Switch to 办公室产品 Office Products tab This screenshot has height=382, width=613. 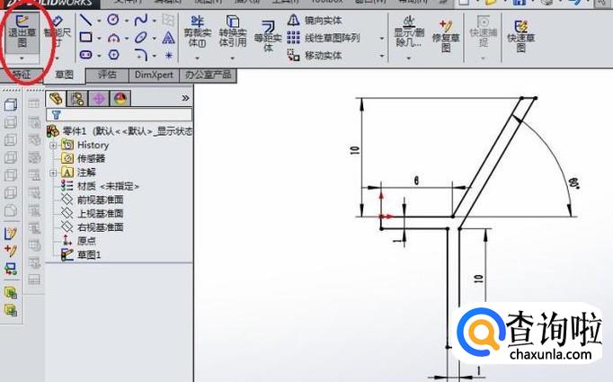pos(208,75)
